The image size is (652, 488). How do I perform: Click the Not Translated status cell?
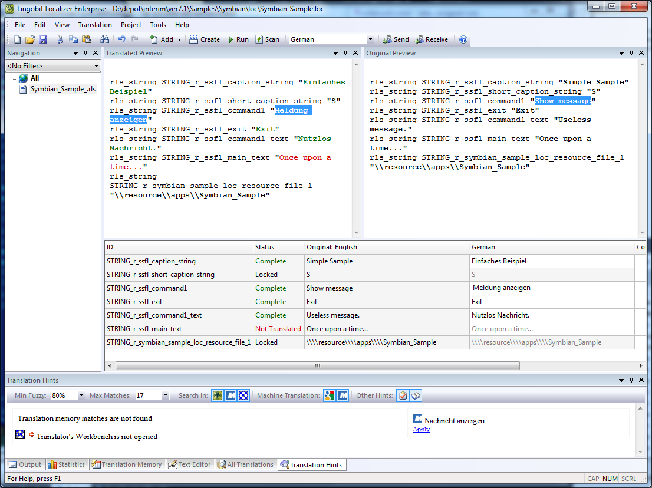click(278, 329)
